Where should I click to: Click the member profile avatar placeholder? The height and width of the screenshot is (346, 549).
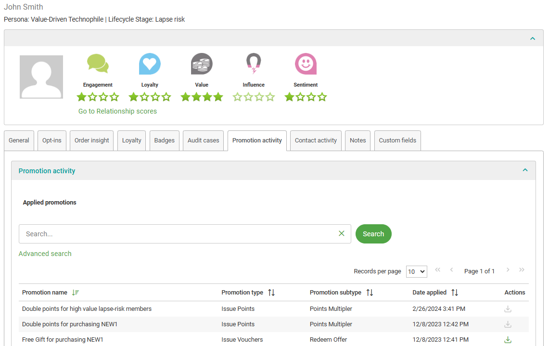point(41,77)
